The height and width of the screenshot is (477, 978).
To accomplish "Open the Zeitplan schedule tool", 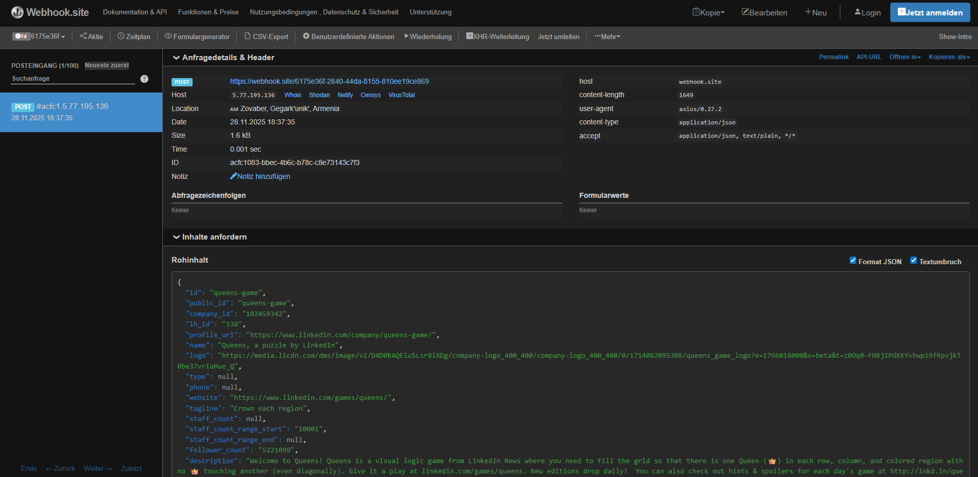I will [134, 36].
